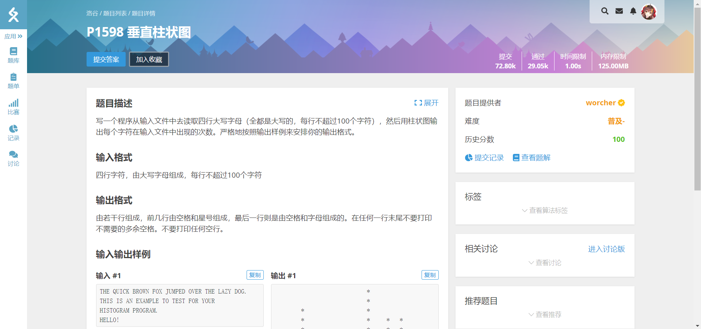The image size is (701, 329).
Task: Open the 讨论 discussion icon
Action: click(13, 158)
